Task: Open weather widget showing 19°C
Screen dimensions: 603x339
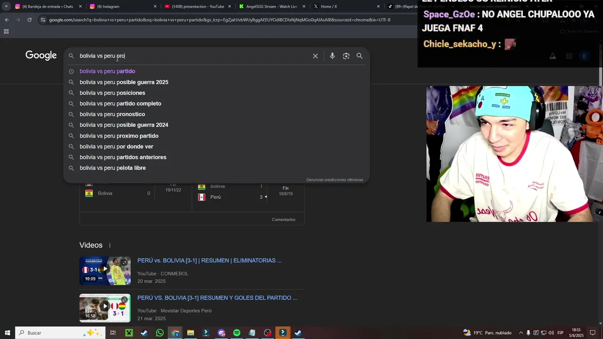Action: coord(487,333)
